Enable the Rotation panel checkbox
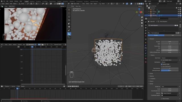The width and height of the screenshot is (182, 102). pyautogui.click(x=150, y=79)
